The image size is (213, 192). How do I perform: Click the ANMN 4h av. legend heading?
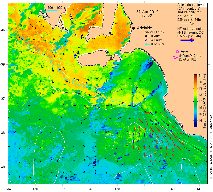click(x=155, y=32)
